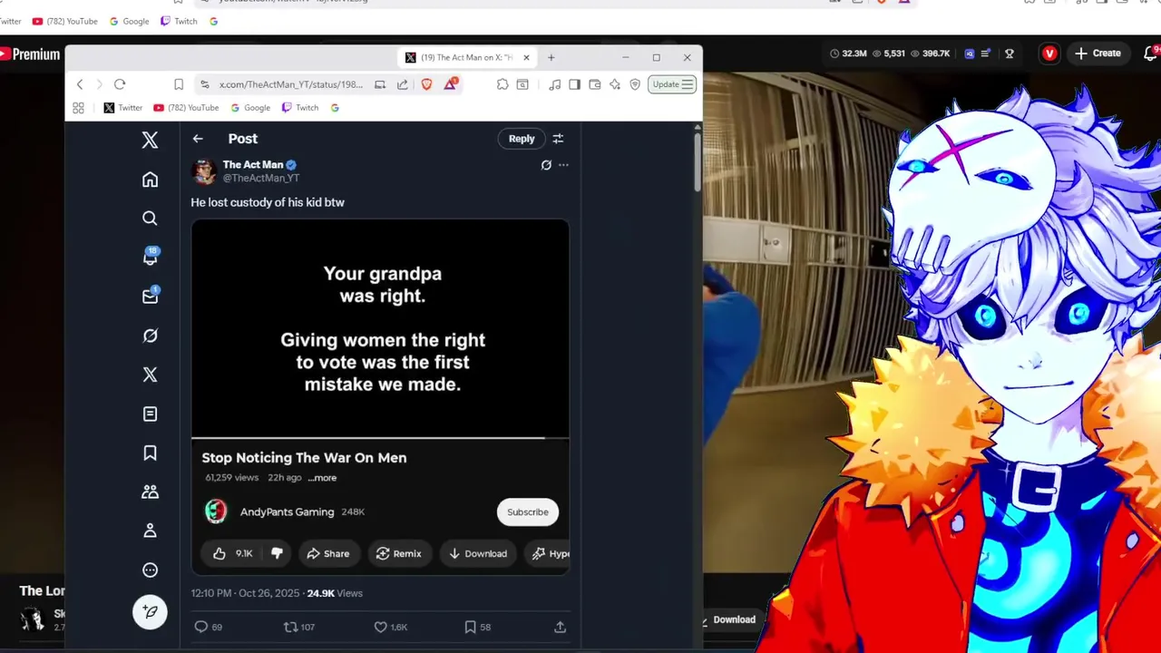Open the Premium X icon in sidebar

pyautogui.click(x=150, y=375)
